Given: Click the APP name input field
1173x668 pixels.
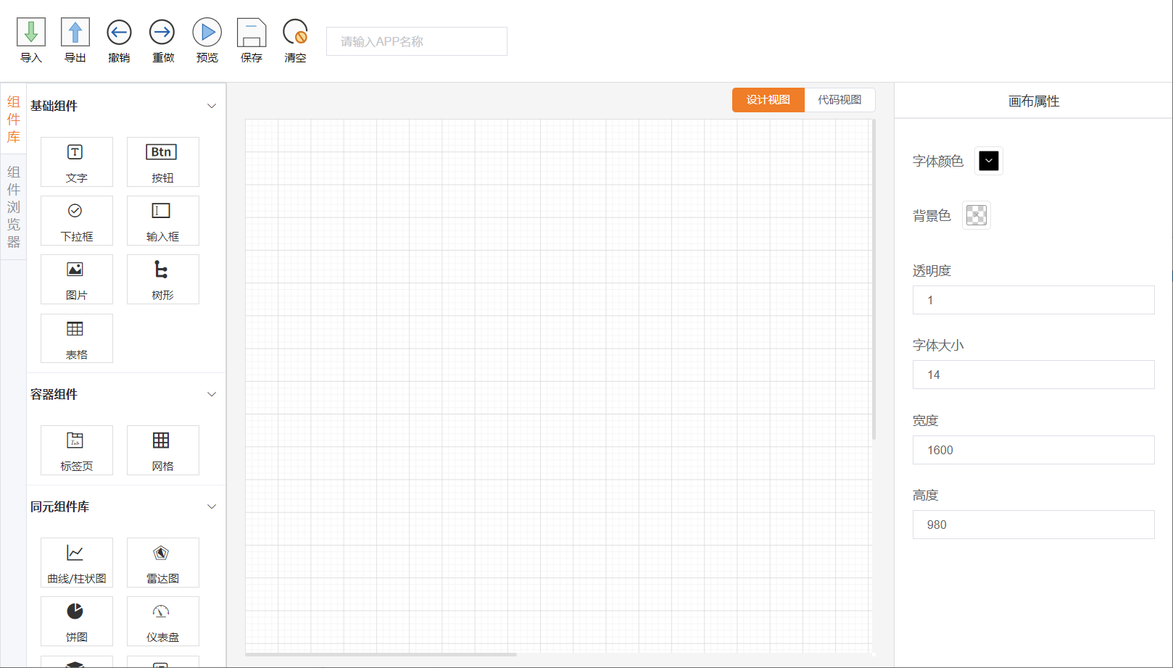Looking at the screenshot, I should 417,41.
